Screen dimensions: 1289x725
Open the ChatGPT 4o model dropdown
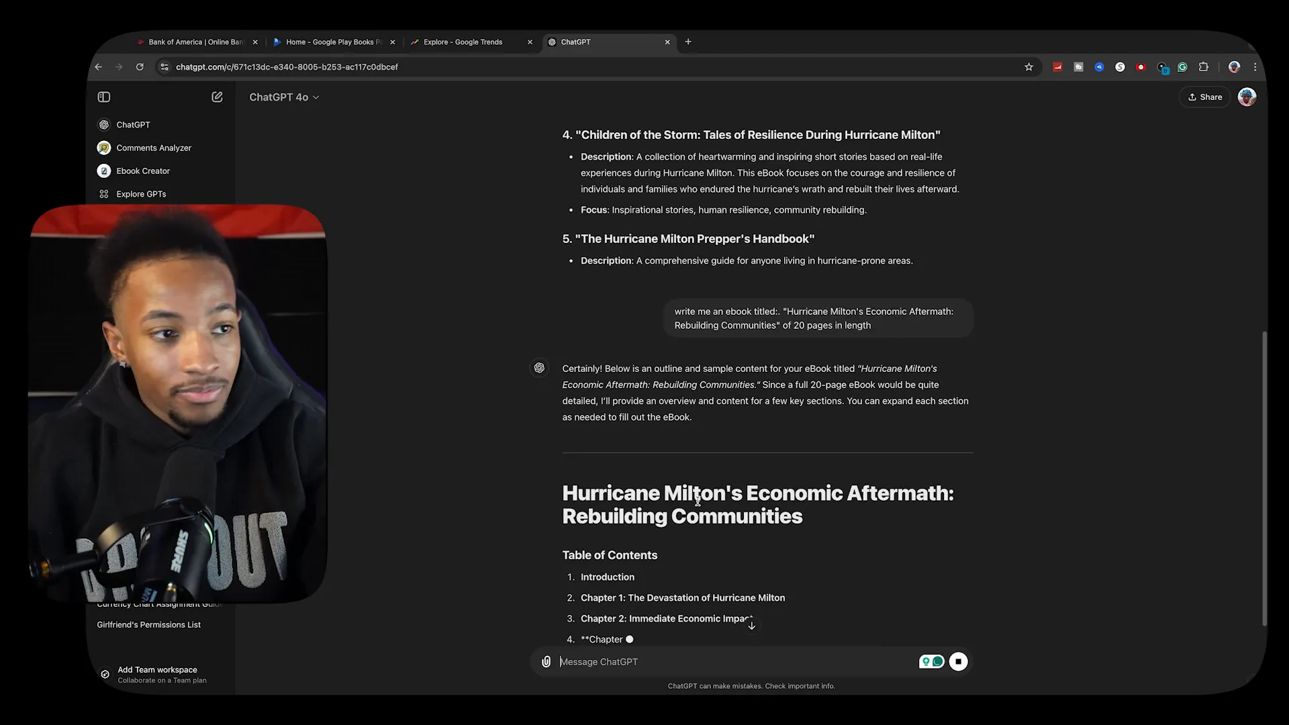[x=284, y=97]
